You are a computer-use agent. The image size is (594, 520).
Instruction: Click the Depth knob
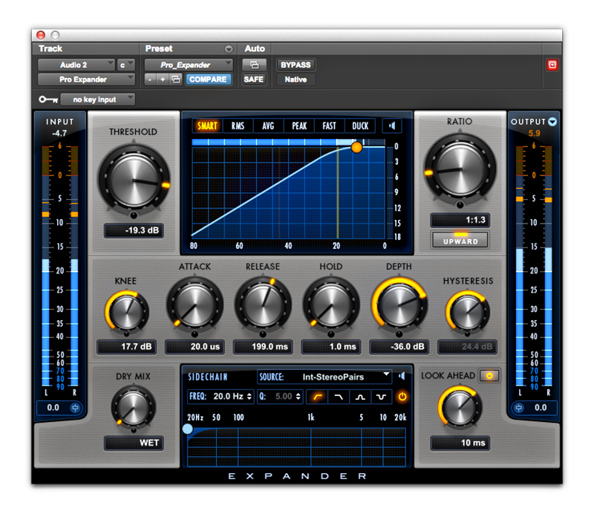399,305
